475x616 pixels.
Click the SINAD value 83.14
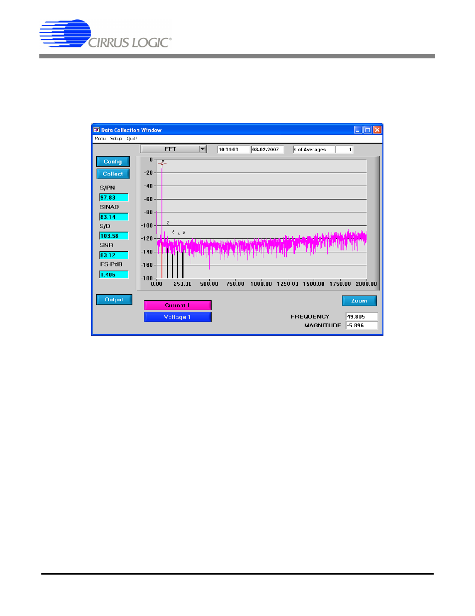click(x=114, y=217)
